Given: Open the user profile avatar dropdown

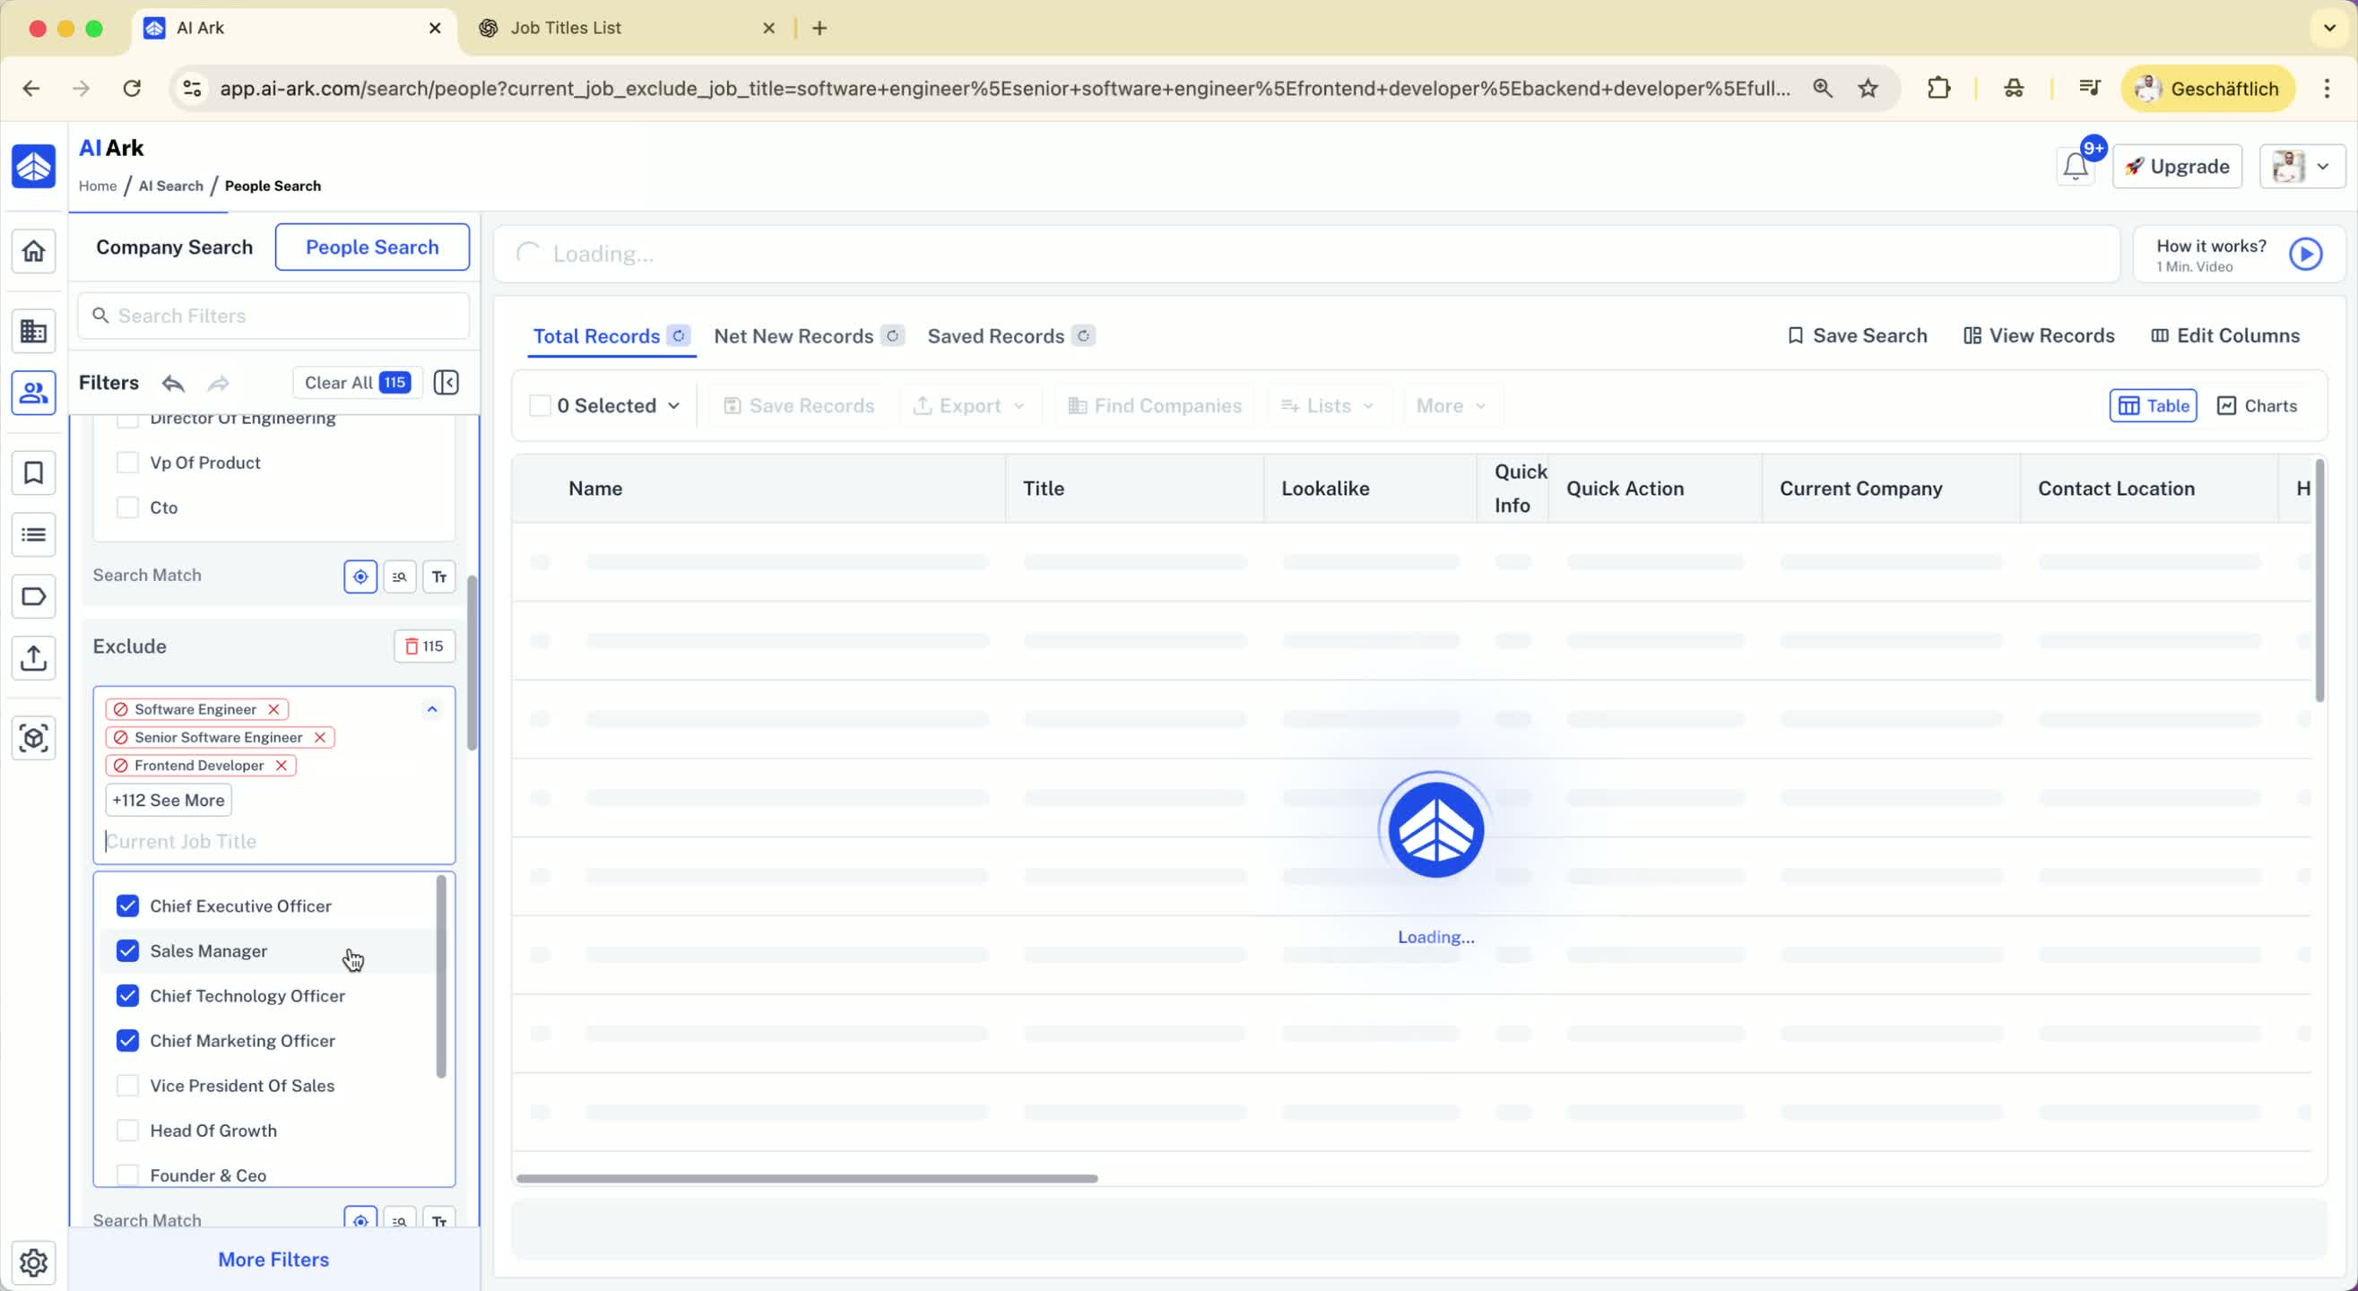Looking at the screenshot, I should point(2302,167).
